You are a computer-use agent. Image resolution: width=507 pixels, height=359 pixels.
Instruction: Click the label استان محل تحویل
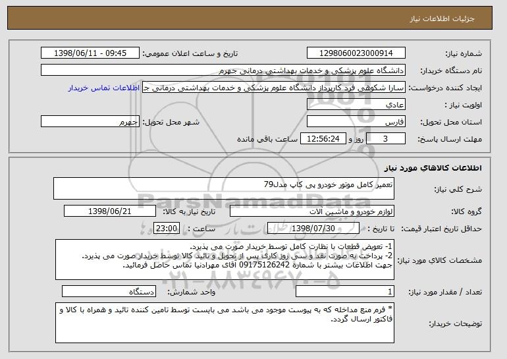point(451,122)
